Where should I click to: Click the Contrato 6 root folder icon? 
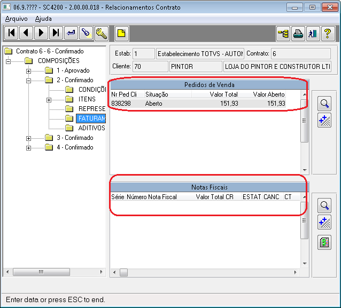tap(9, 51)
